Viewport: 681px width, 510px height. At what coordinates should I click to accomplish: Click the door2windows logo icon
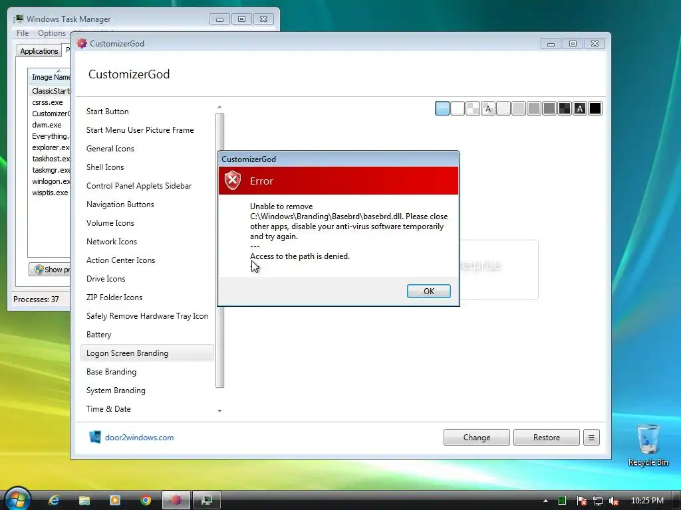tap(95, 437)
